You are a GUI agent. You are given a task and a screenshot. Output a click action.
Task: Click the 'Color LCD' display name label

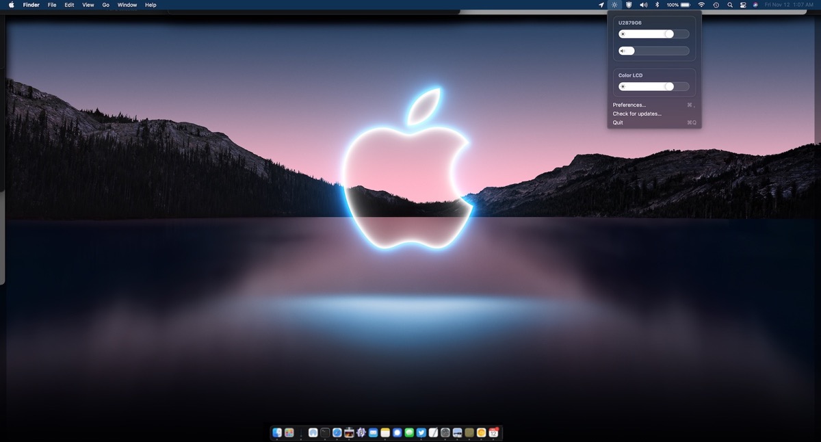click(631, 75)
